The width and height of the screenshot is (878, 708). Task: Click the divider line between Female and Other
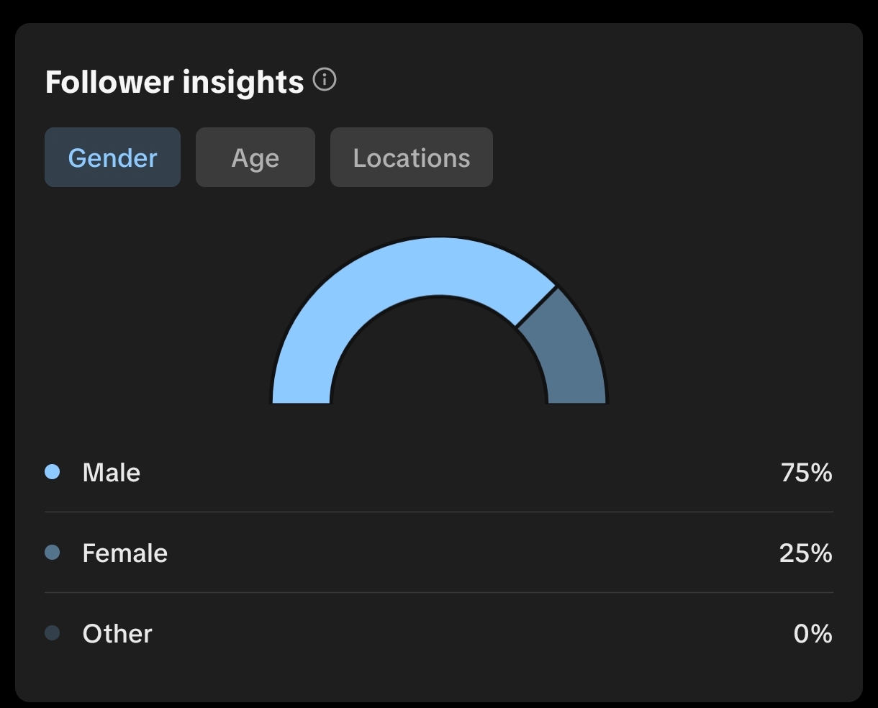[439, 593]
